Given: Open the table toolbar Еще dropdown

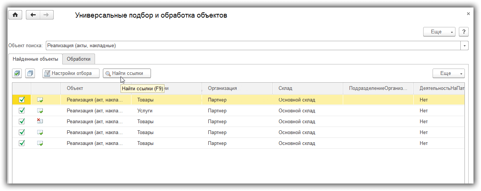Looking at the screenshot, I should coord(448,73).
